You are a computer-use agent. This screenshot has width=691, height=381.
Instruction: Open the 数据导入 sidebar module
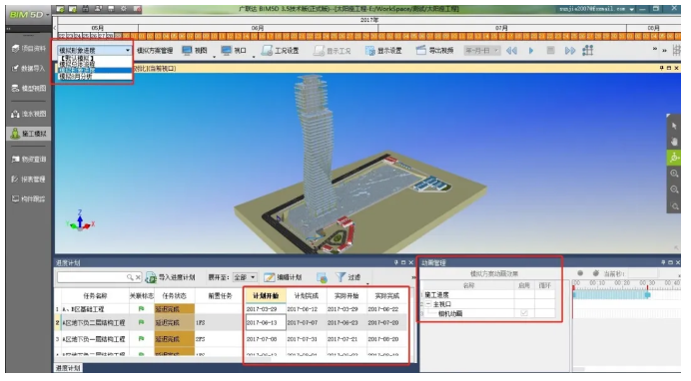tap(29, 68)
